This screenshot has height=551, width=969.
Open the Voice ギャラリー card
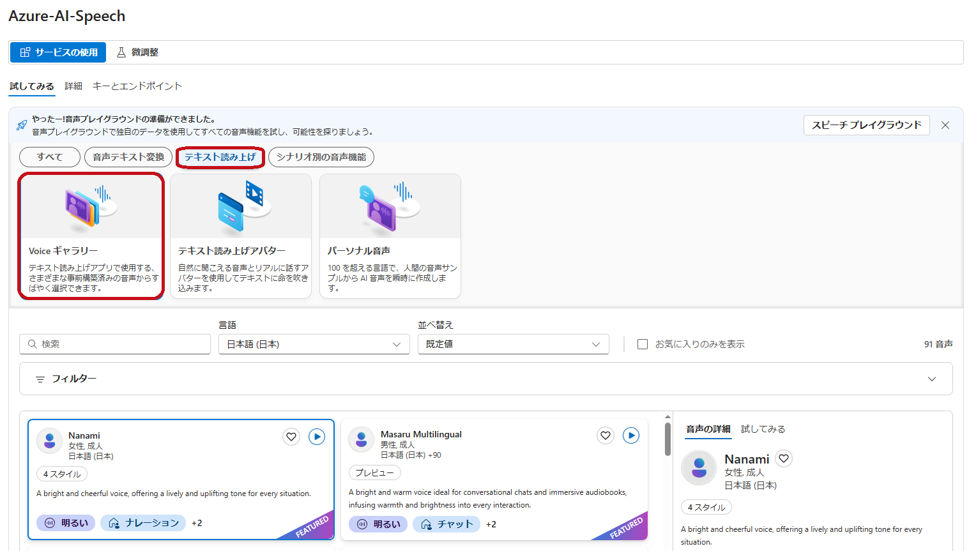tap(91, 236)
